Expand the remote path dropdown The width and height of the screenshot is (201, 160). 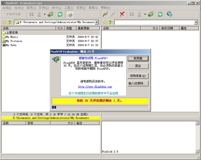click(196, 22)
